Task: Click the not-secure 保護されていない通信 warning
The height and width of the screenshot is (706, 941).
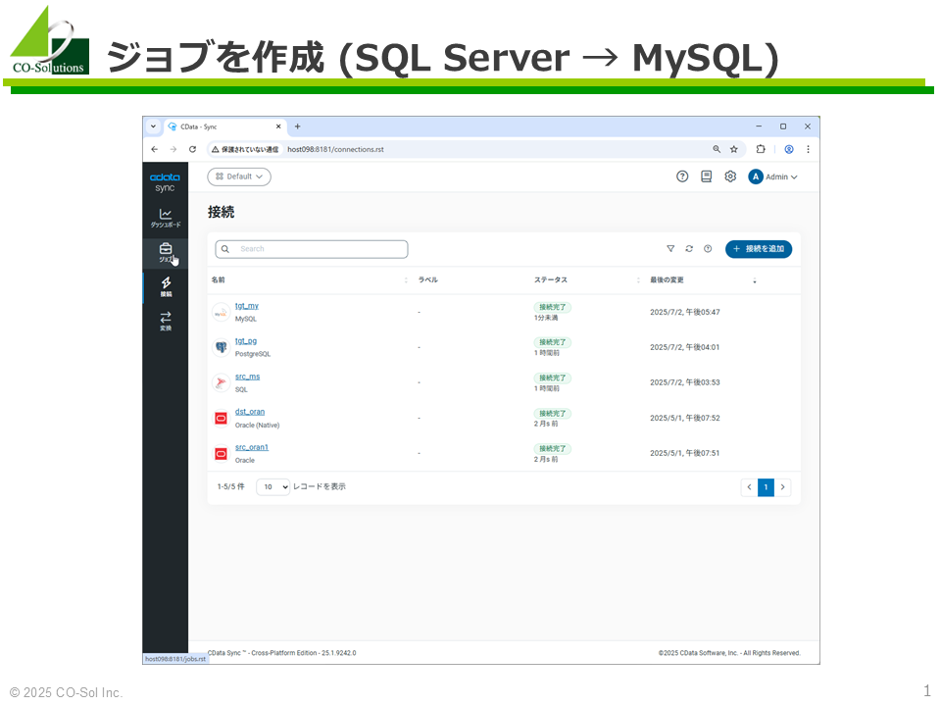Action: click(245, 149)
